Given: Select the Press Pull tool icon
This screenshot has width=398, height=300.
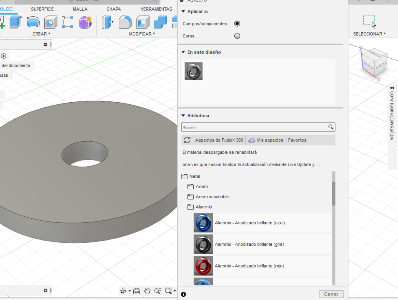Looking at the screenshot, I should pyautogui.click(x=108, y=22).
